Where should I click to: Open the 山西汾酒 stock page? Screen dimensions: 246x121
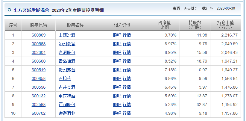[67, 35]
